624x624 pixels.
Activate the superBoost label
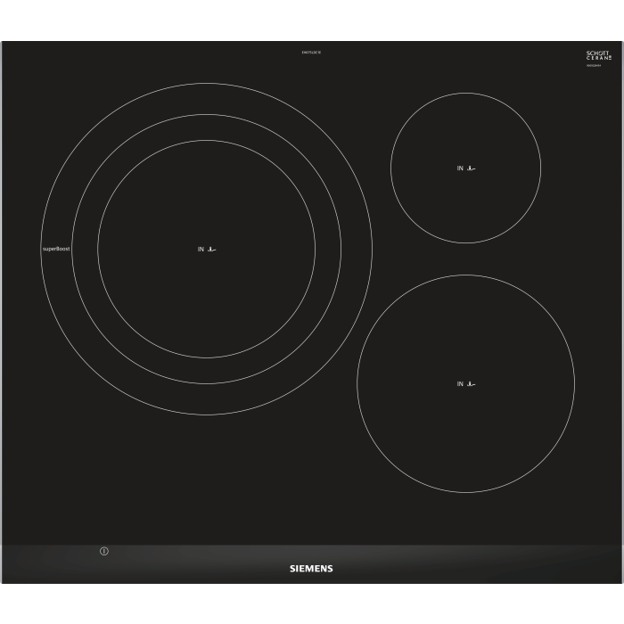coord(56,249)
